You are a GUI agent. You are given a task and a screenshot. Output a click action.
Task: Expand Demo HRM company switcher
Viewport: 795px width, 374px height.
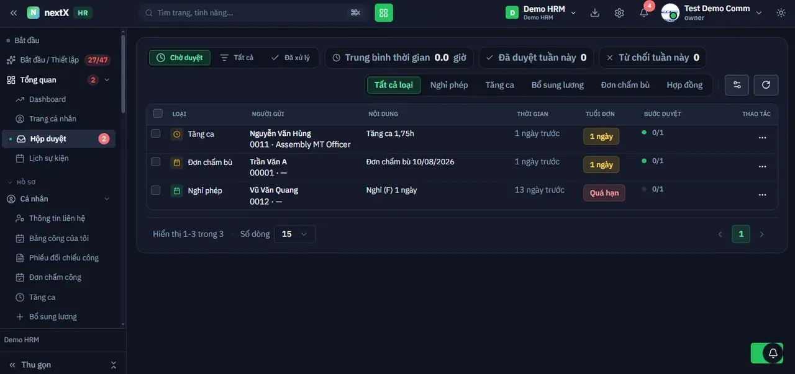click(x=541, y=12)
